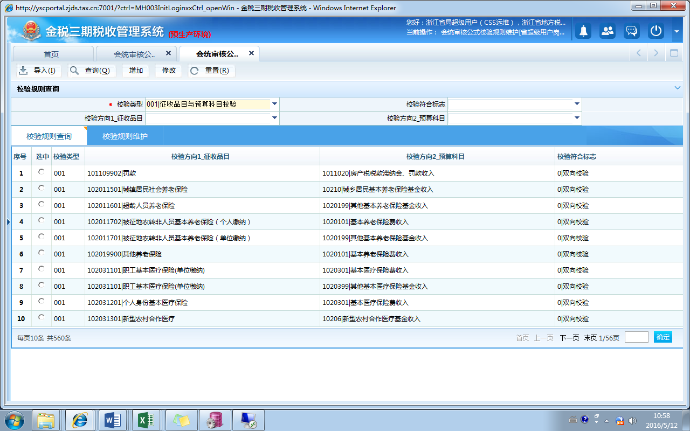Open the 校验方向2_预算科目 dropdown arrow

577,118
